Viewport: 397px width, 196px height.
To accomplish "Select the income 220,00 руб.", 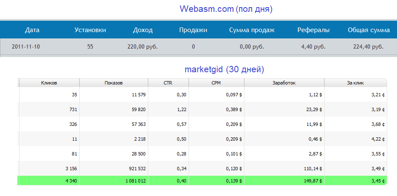I will pos(143,47).
